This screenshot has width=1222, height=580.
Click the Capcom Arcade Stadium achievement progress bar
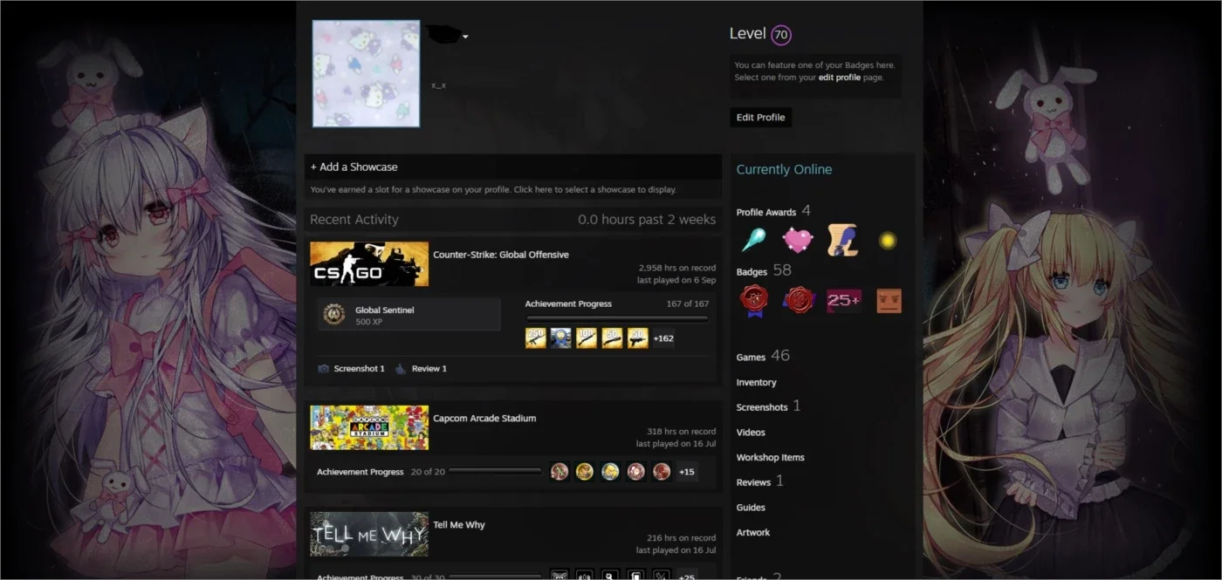point(495,472)
